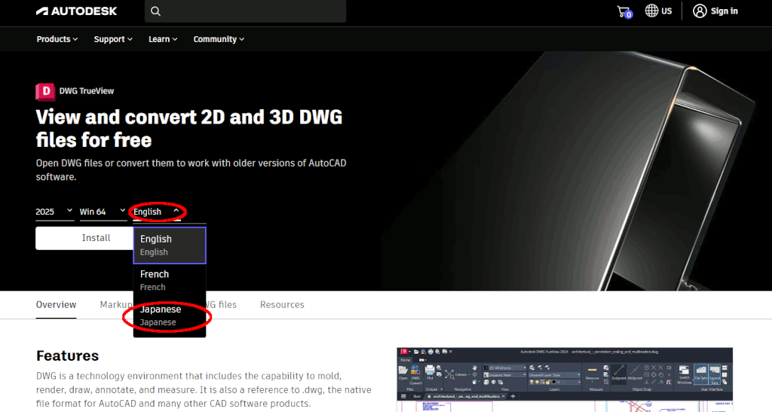Expand the Support menu

pos(113,39)
